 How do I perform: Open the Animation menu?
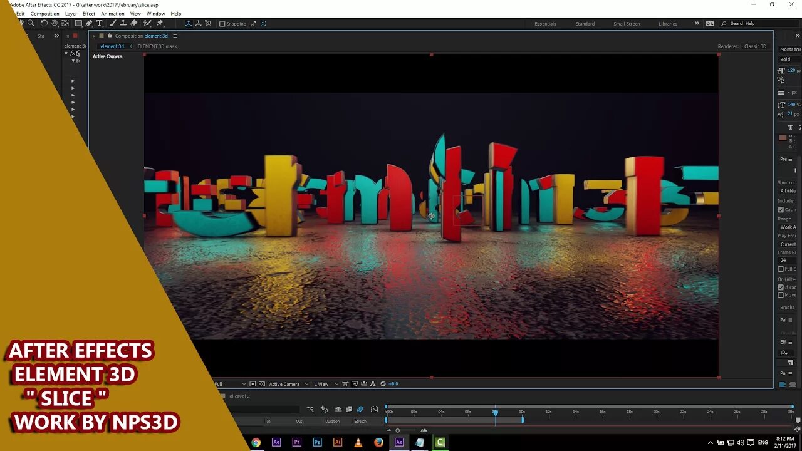tap(113, 14)
